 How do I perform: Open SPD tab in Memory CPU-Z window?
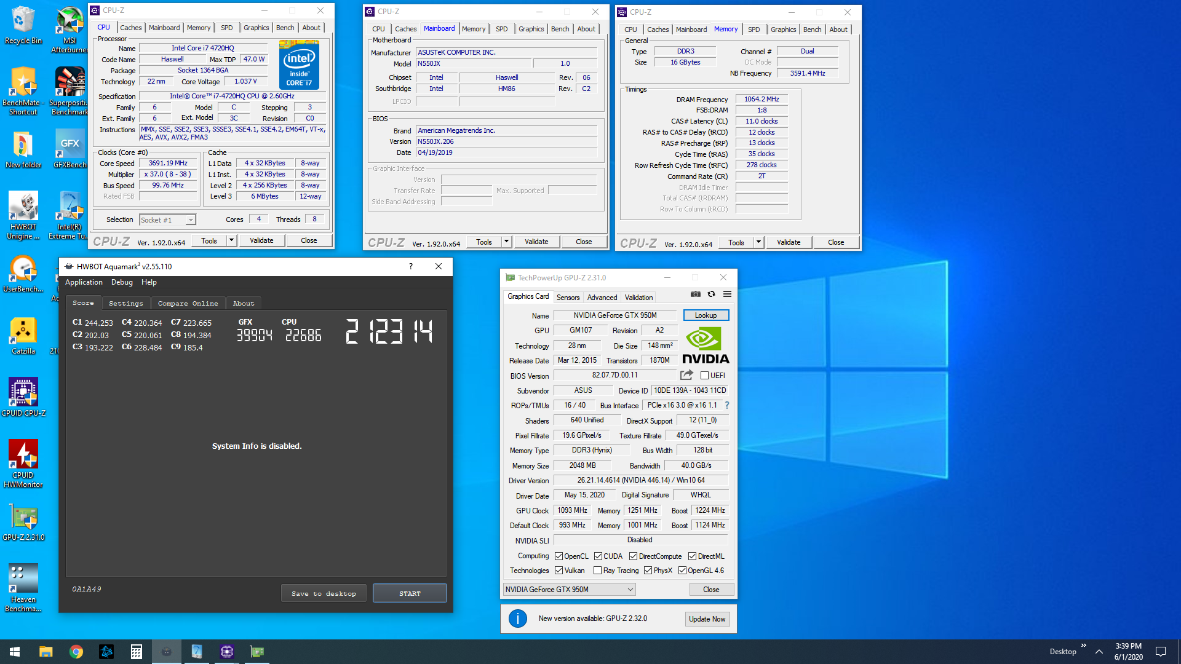(x=754, y=30)
